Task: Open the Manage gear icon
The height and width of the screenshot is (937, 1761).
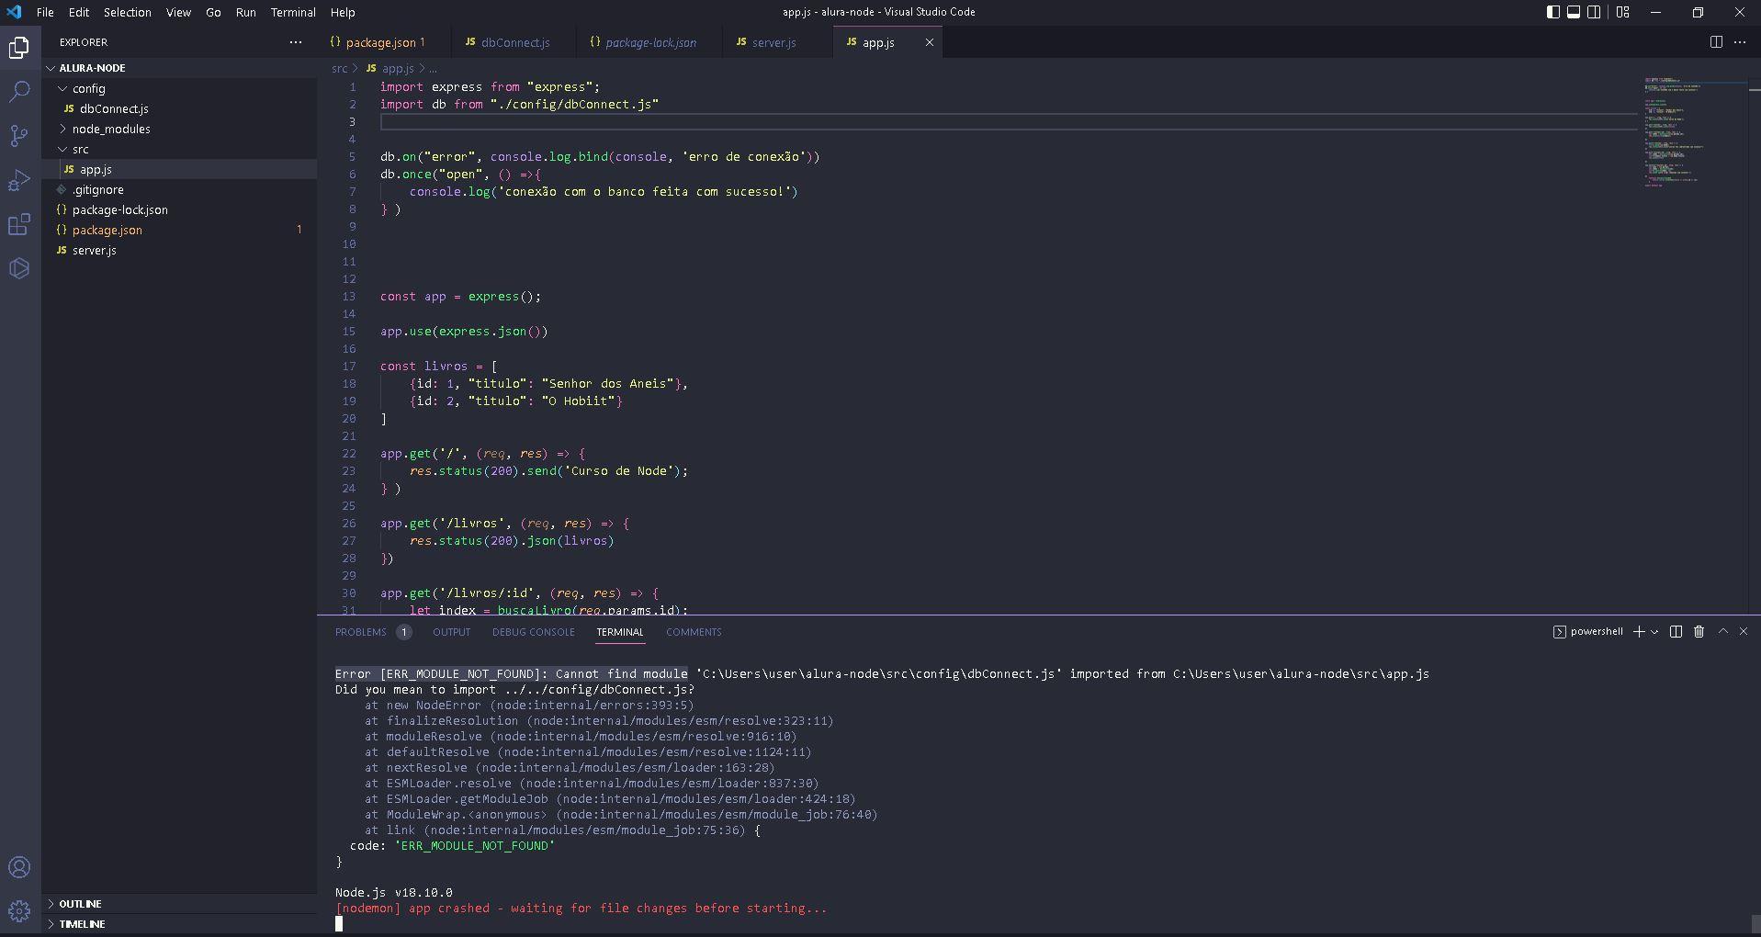Action: point(19,911)
